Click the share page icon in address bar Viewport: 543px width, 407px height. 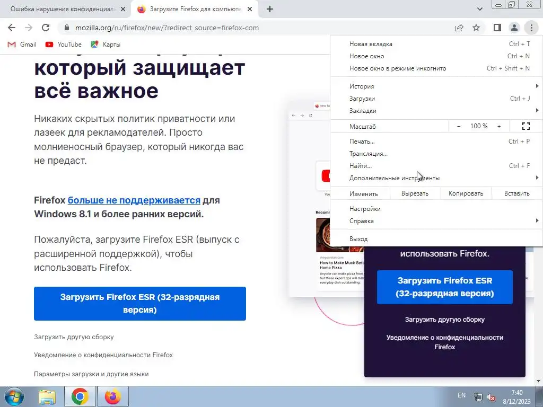coord(459,28)
